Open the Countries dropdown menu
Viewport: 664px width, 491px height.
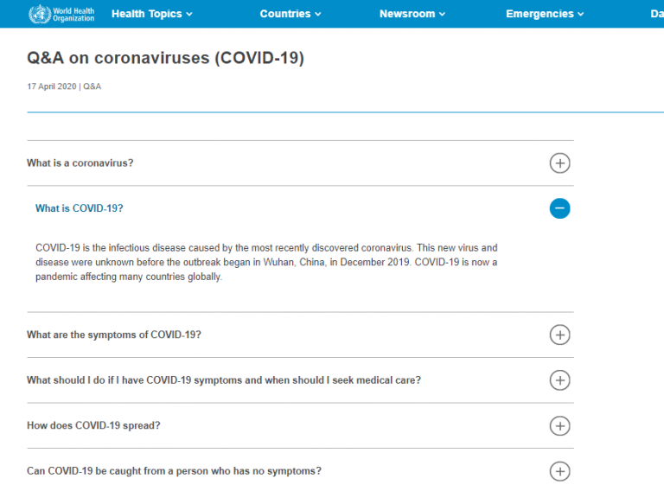290,14
